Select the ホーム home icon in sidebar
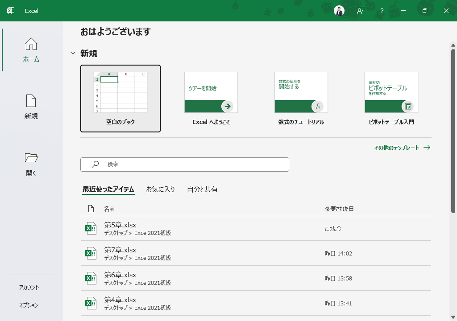Viewport: 457px width, 321px height. point(31,44)
